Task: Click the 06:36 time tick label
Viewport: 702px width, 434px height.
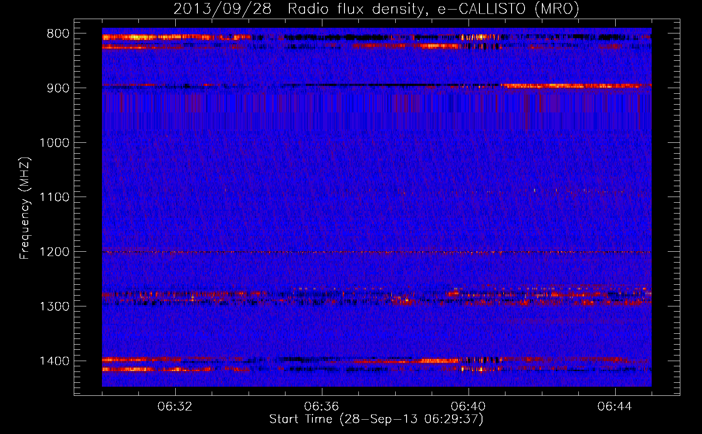Action: [321, 407]
